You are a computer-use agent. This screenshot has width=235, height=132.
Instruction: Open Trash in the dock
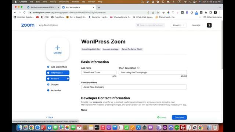coord(215,128)
